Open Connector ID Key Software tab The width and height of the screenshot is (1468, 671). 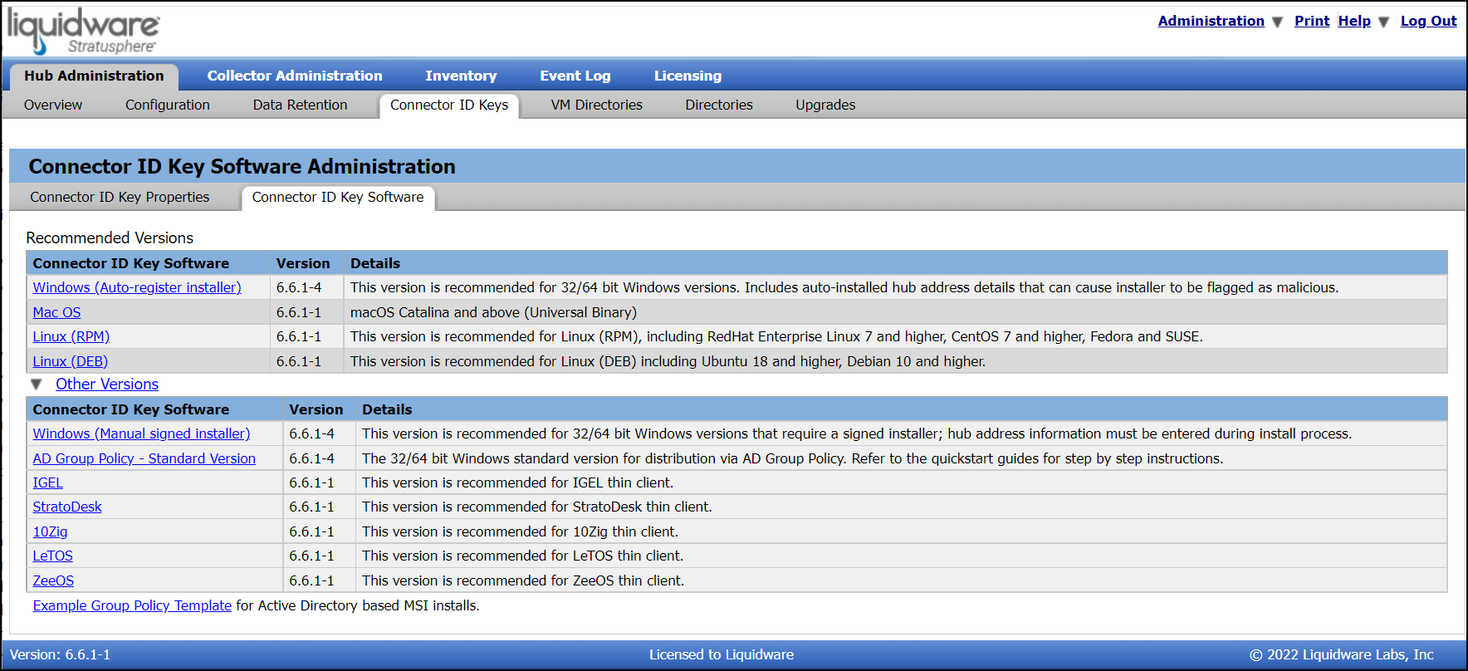click(x=338, y=198)
